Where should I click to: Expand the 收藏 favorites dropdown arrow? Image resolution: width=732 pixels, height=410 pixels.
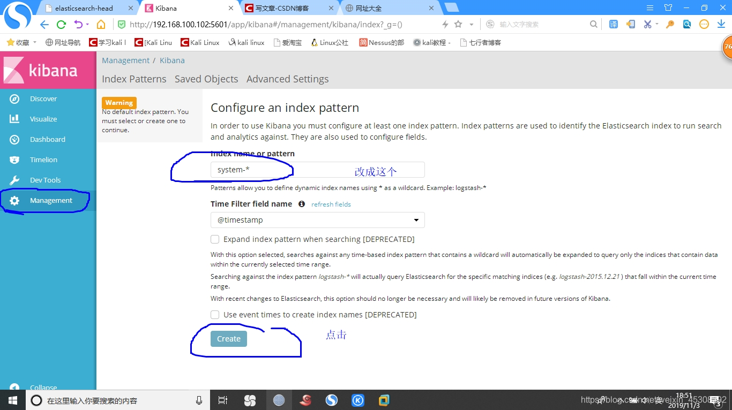coord(35,42)
